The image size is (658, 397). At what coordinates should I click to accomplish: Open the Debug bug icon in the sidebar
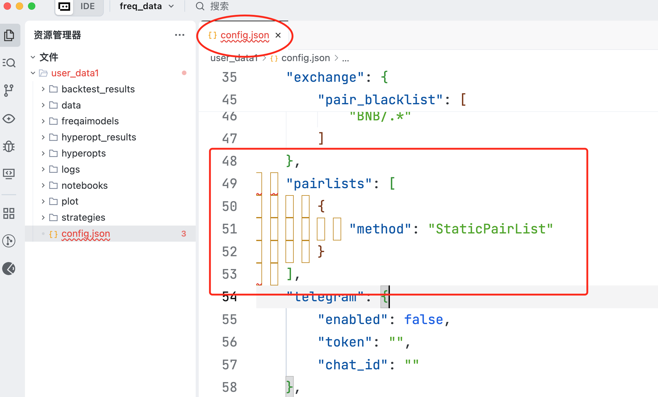coord(9,147)
